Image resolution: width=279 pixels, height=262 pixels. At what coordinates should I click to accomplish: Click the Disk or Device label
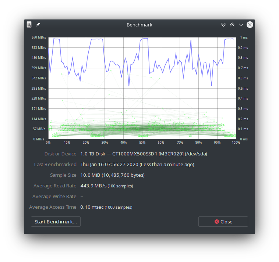(60, 154)
